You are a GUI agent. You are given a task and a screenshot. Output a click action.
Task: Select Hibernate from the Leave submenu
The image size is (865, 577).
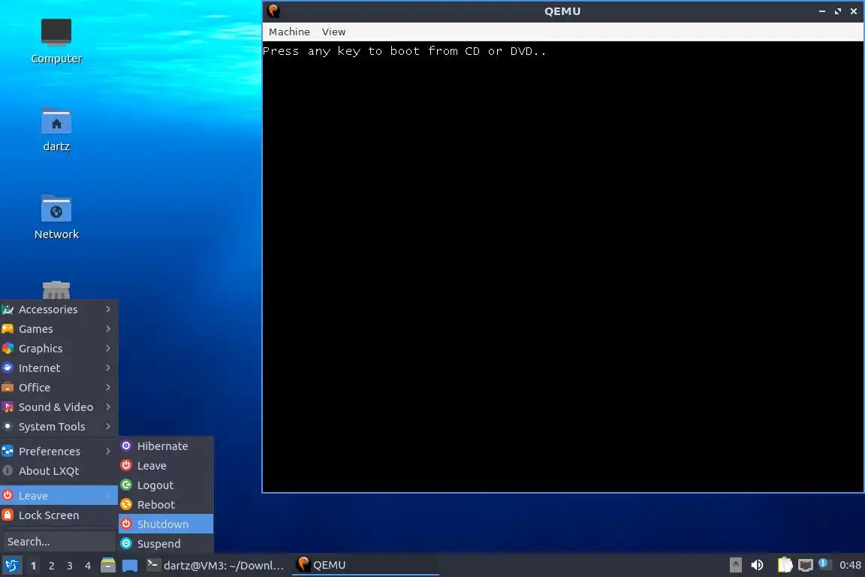[x=166, y=446]
